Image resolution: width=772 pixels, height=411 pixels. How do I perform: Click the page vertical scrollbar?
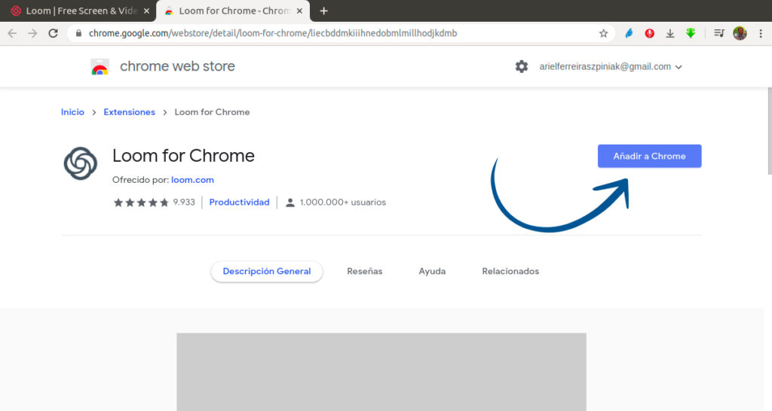(769, 131)
